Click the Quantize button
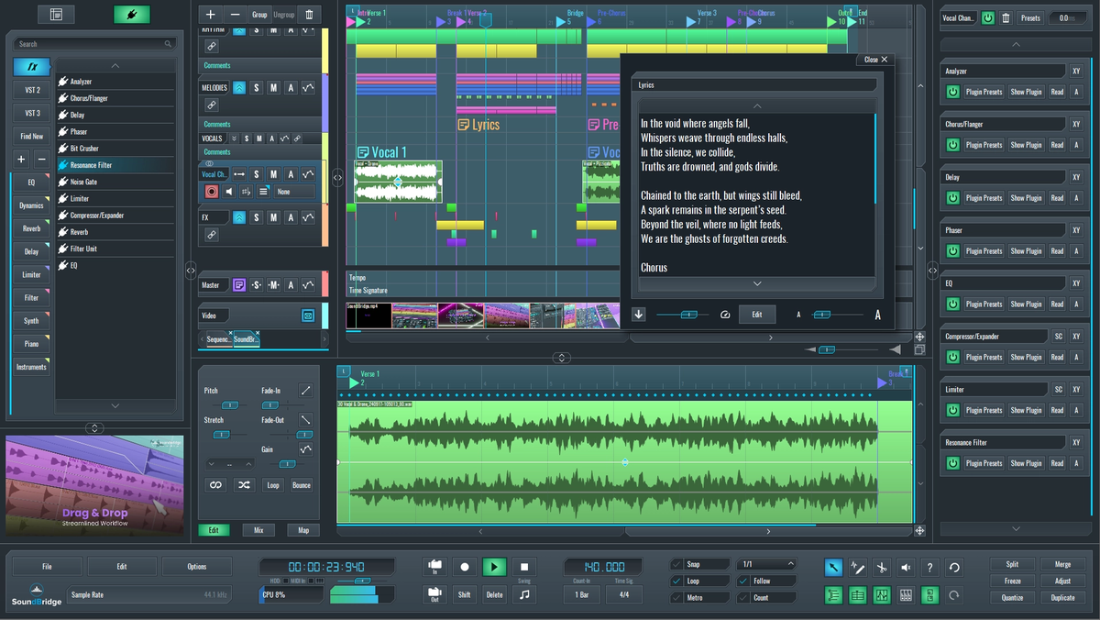The width and height of the screenshot is (1100, 620). point(1013,597)
